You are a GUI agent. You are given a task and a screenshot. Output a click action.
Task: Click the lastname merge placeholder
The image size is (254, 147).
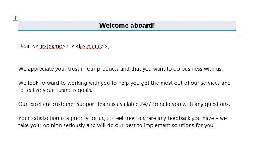click(90, 46)
